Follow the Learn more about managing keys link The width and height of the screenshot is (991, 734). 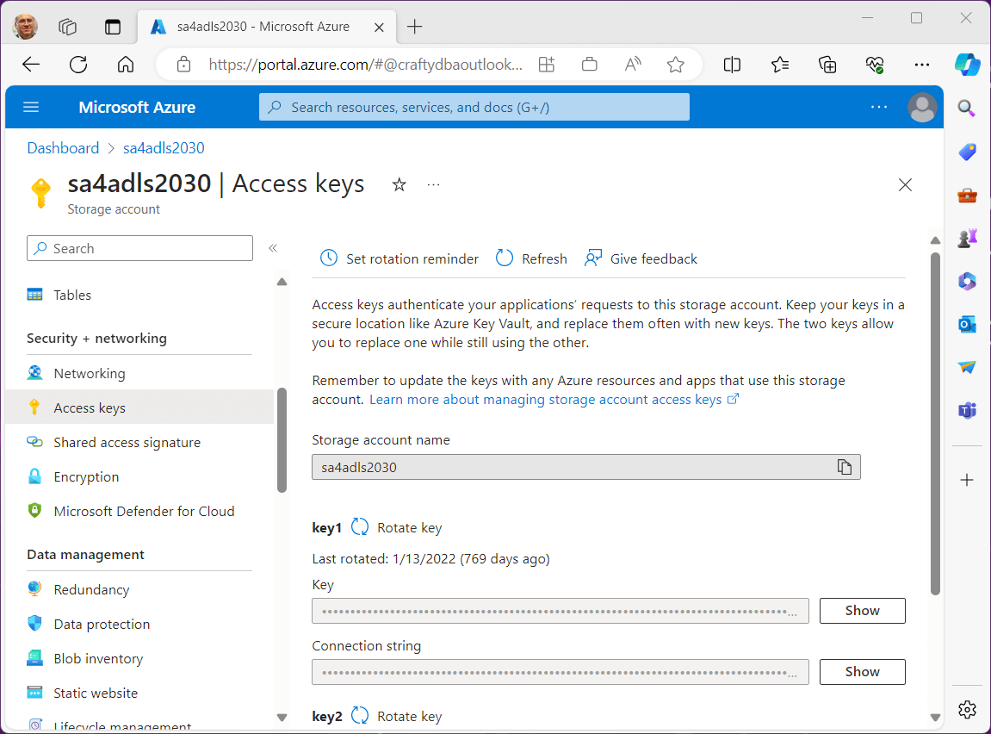pyautogui.click(x=546, y=400)
